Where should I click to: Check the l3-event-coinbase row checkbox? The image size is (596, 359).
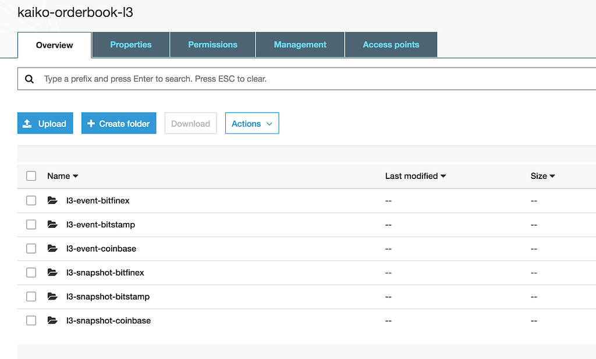click(31, 249)
